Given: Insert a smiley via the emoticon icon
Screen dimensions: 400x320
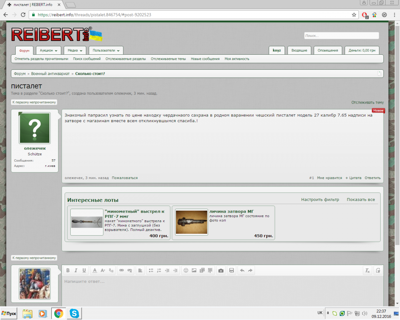Looking at the screenshot, I should pos(186,270).
